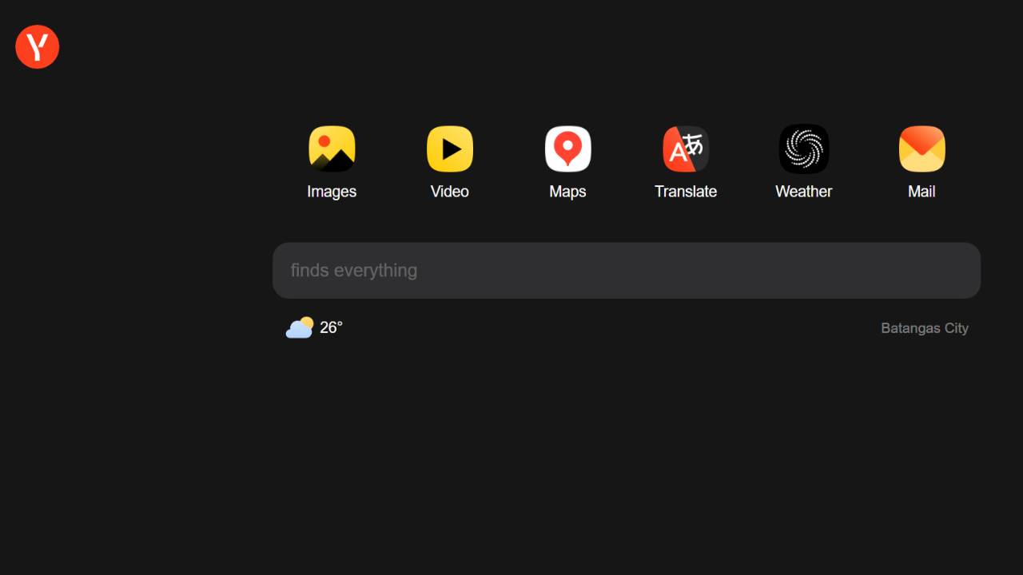Click the Batangas City location text
This screenshot has width=1023, height=575.
pos(925,328)
